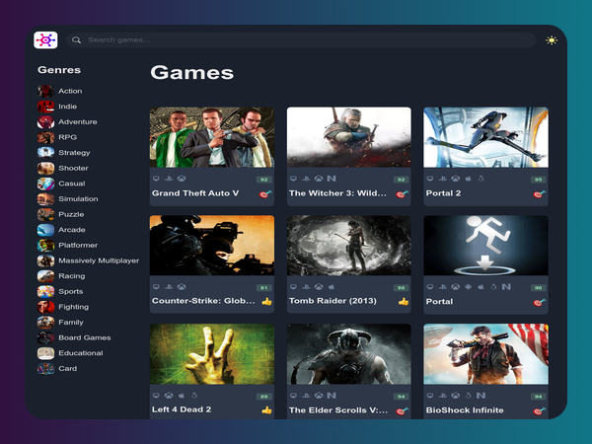Select the Action genre label
The image size is (592, 444).
tap(70, 91)
